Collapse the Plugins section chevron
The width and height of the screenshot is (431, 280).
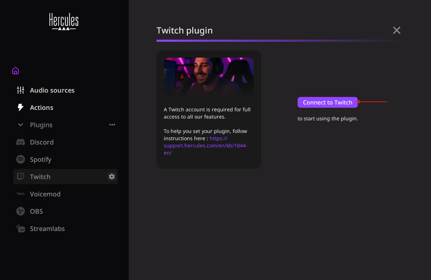(x=20, y=125)
